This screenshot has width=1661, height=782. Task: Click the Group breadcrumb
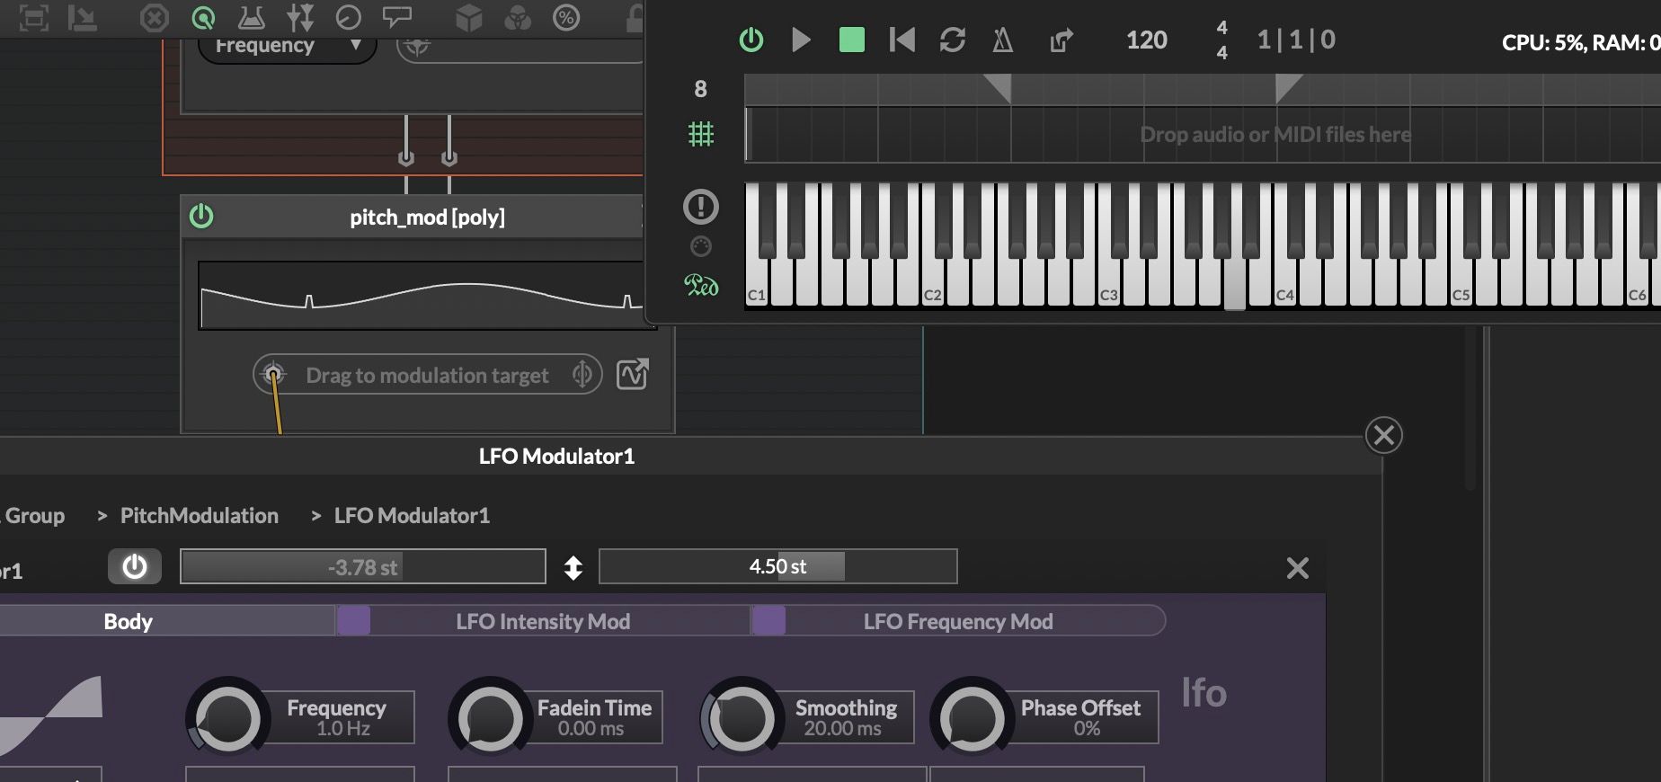click(x=35, y=516)
